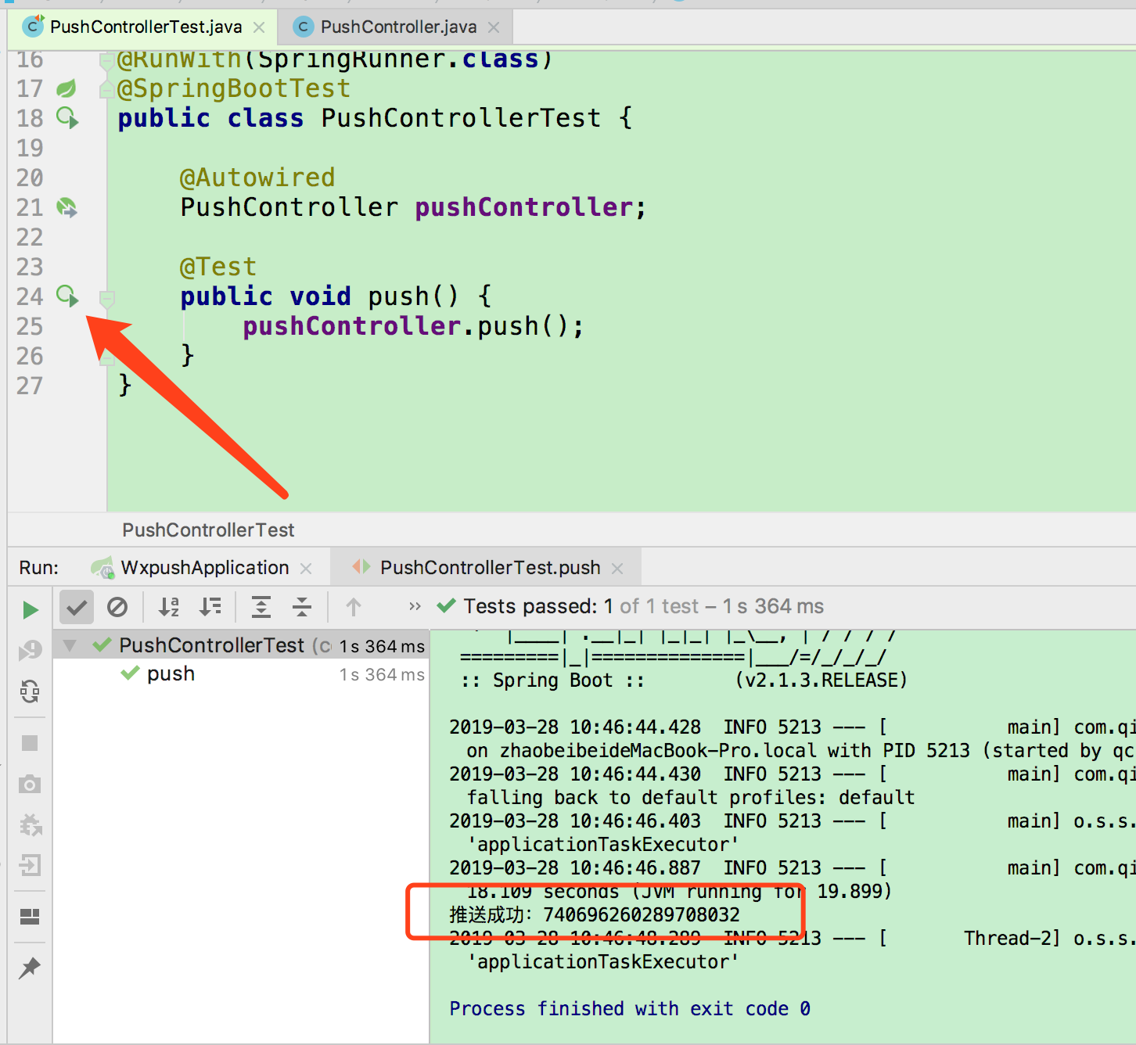Close the PushControllerTest.push run tab
This screenshot has height=1045, width=1136.
point(617,569)
